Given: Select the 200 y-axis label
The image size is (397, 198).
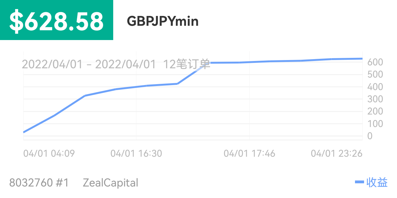Looking at the screenshot, I should point(375,111).
